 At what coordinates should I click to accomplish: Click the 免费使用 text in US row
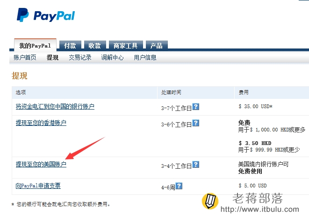250,172
